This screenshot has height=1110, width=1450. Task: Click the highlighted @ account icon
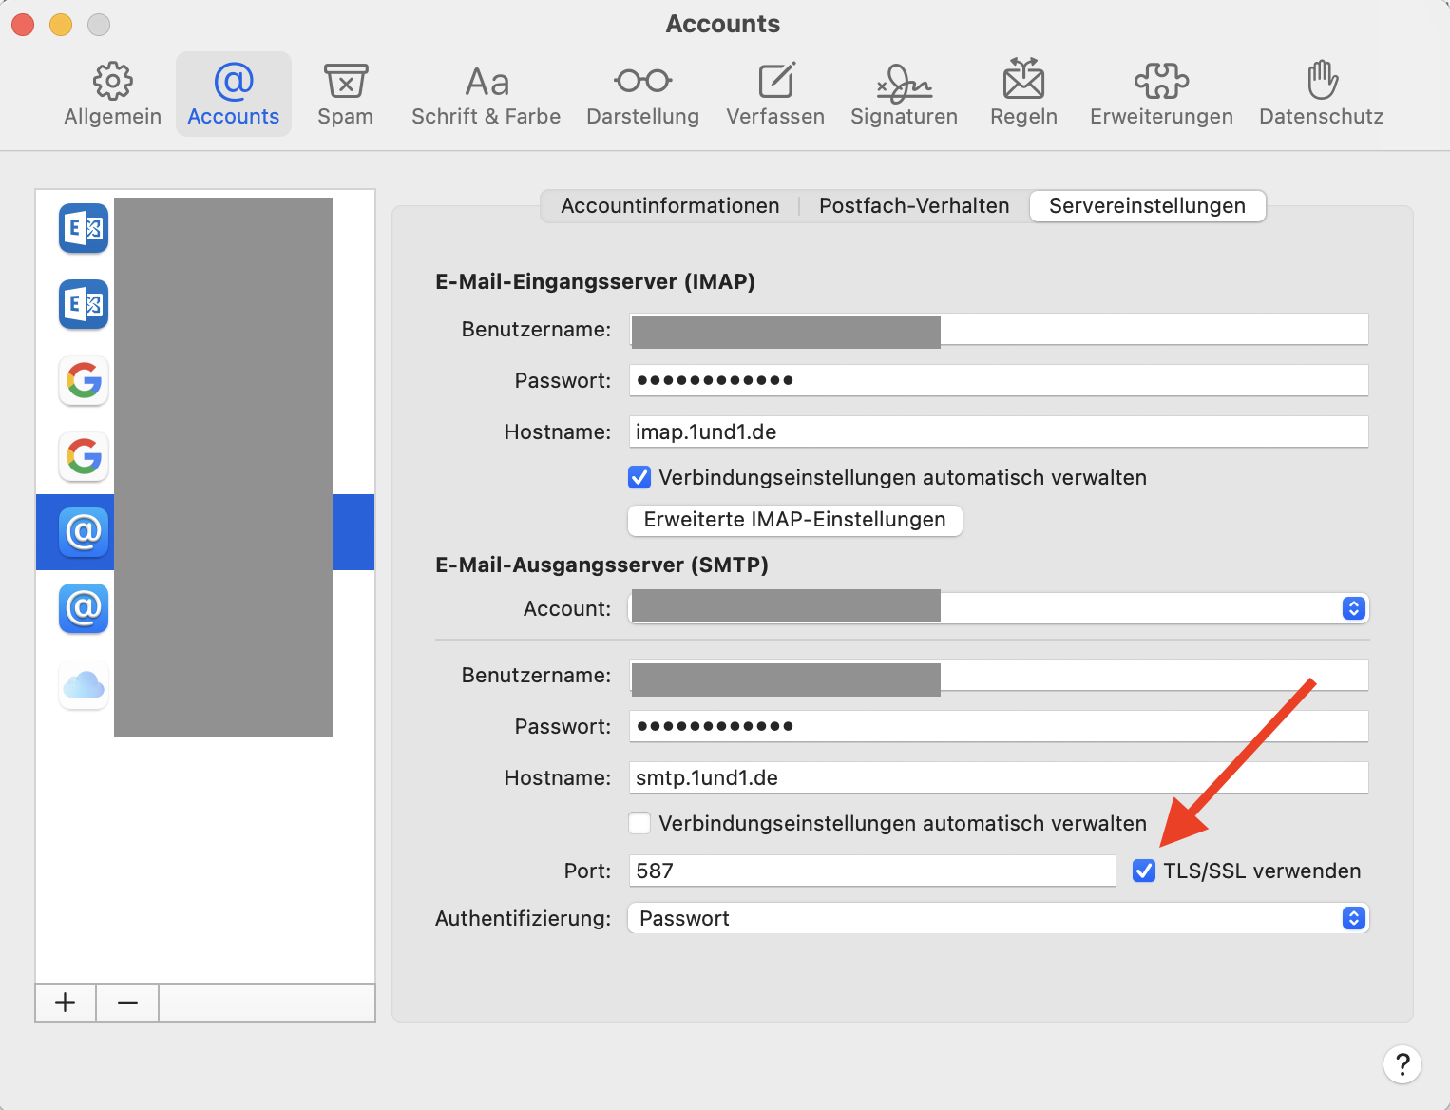[x=84, y=532]
